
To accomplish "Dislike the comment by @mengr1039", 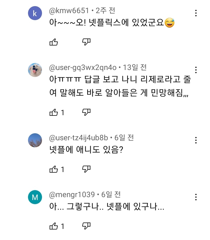I will click(86, 226).
